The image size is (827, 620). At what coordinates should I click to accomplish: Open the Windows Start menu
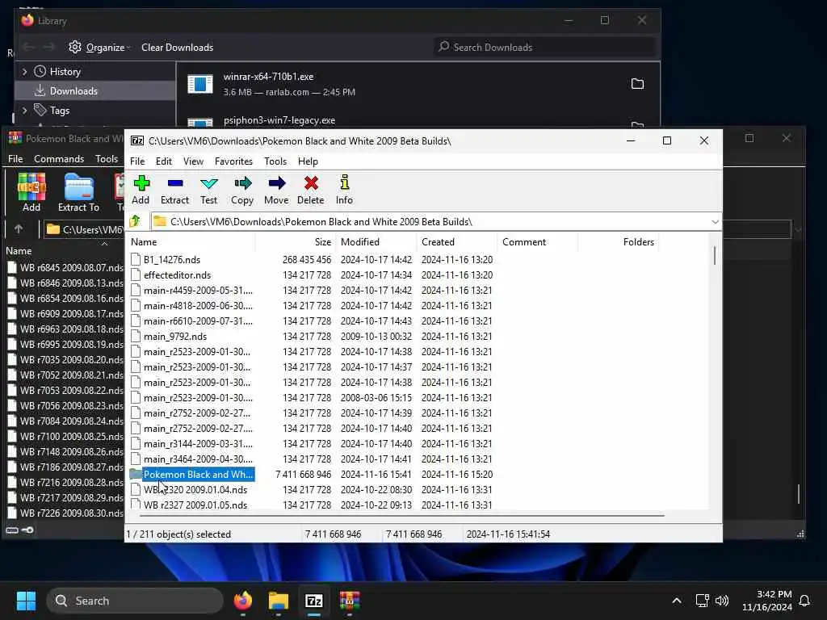(27, 601)
